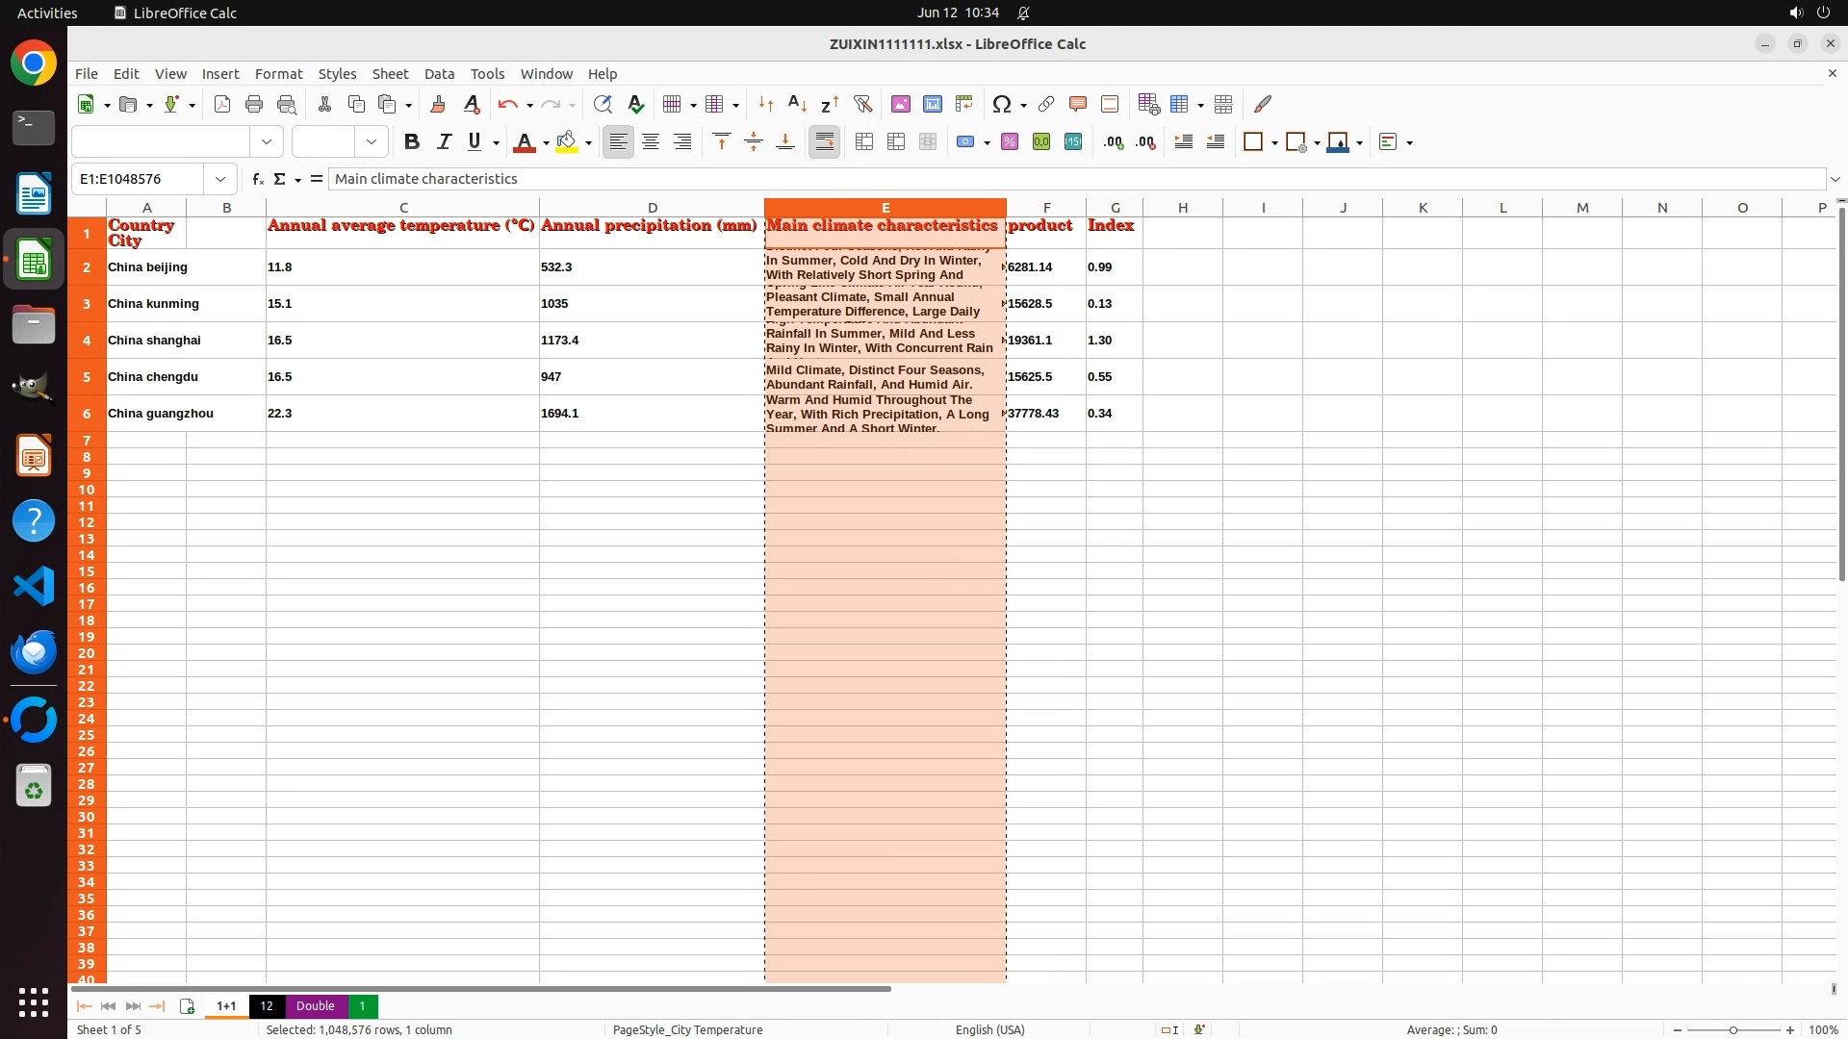Open the Data menu

[x=439, y=74]
